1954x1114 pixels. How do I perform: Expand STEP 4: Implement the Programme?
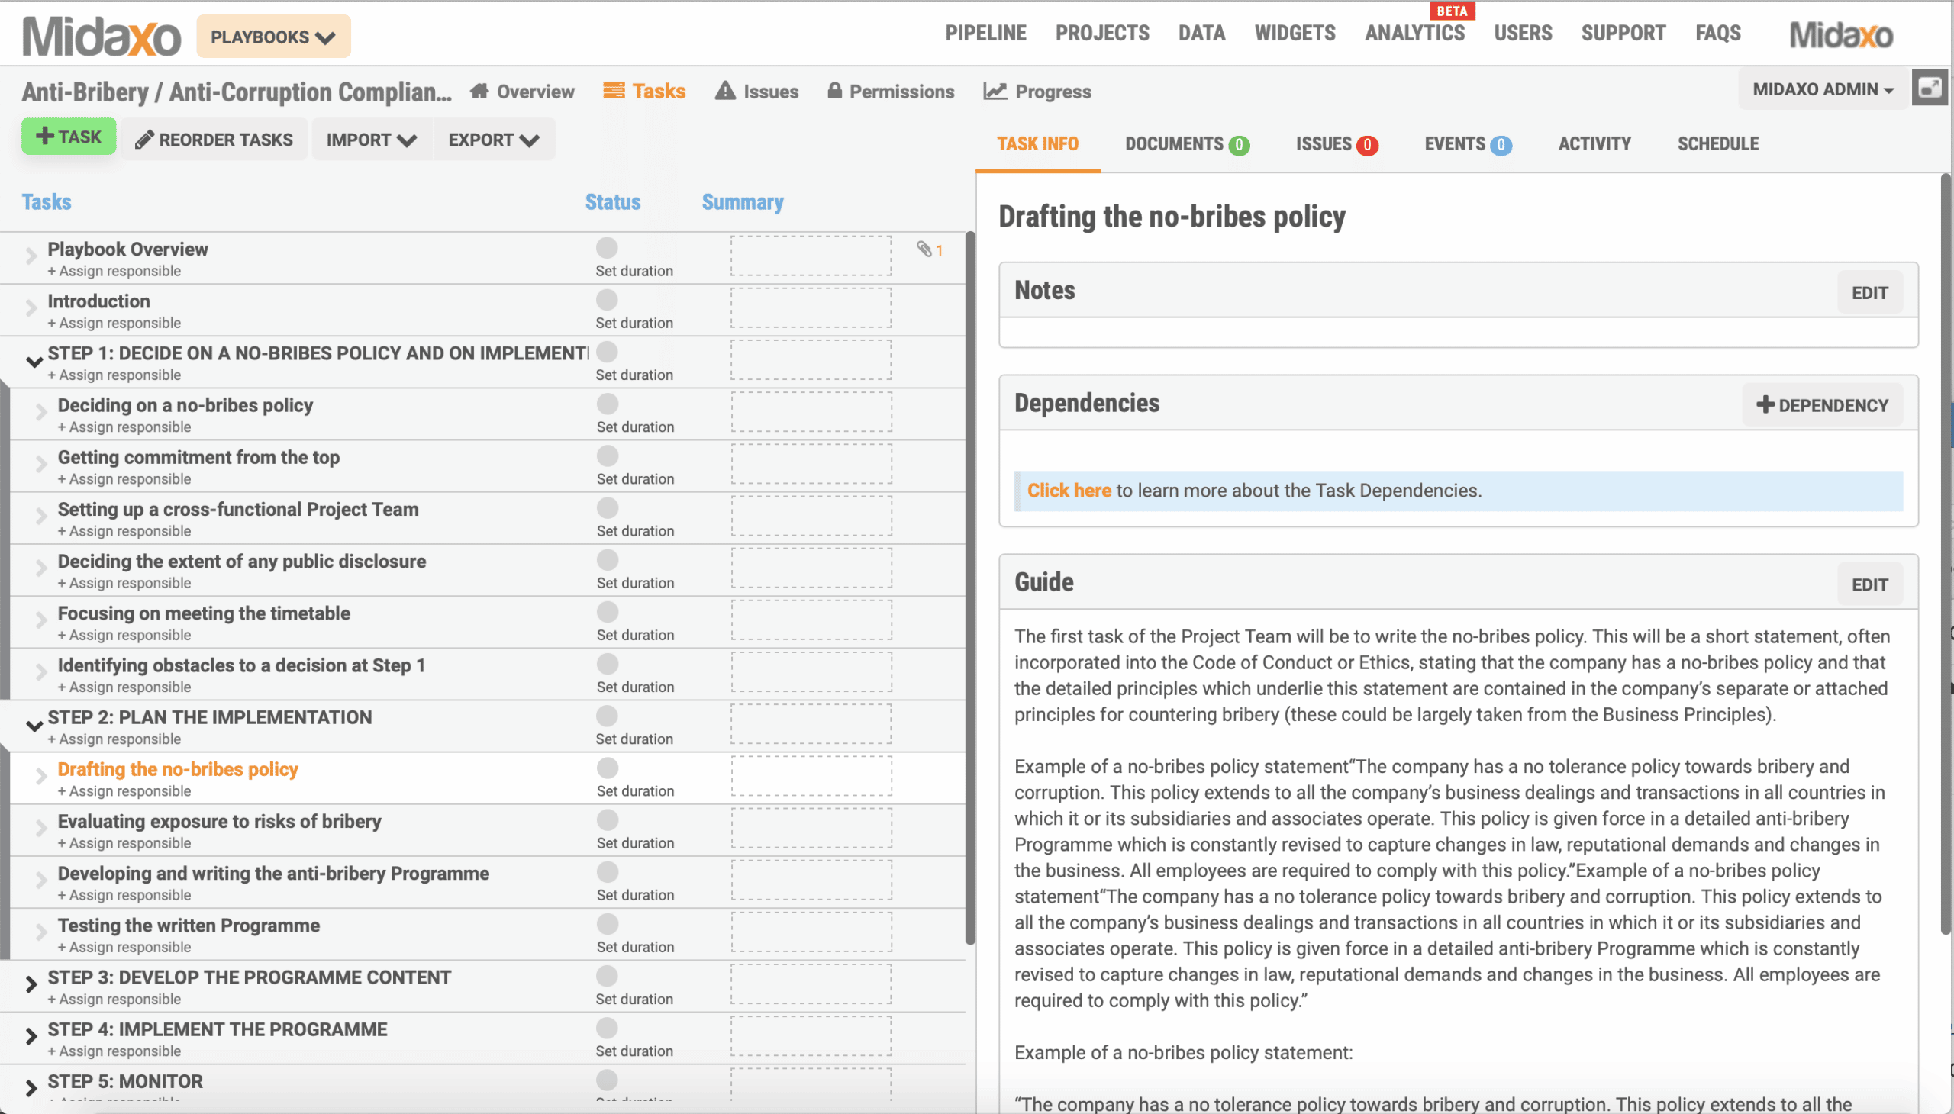[x=31, y=1036]
